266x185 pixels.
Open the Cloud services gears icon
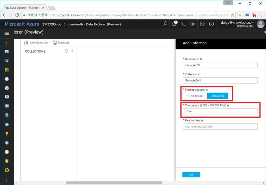click(7, 125)
